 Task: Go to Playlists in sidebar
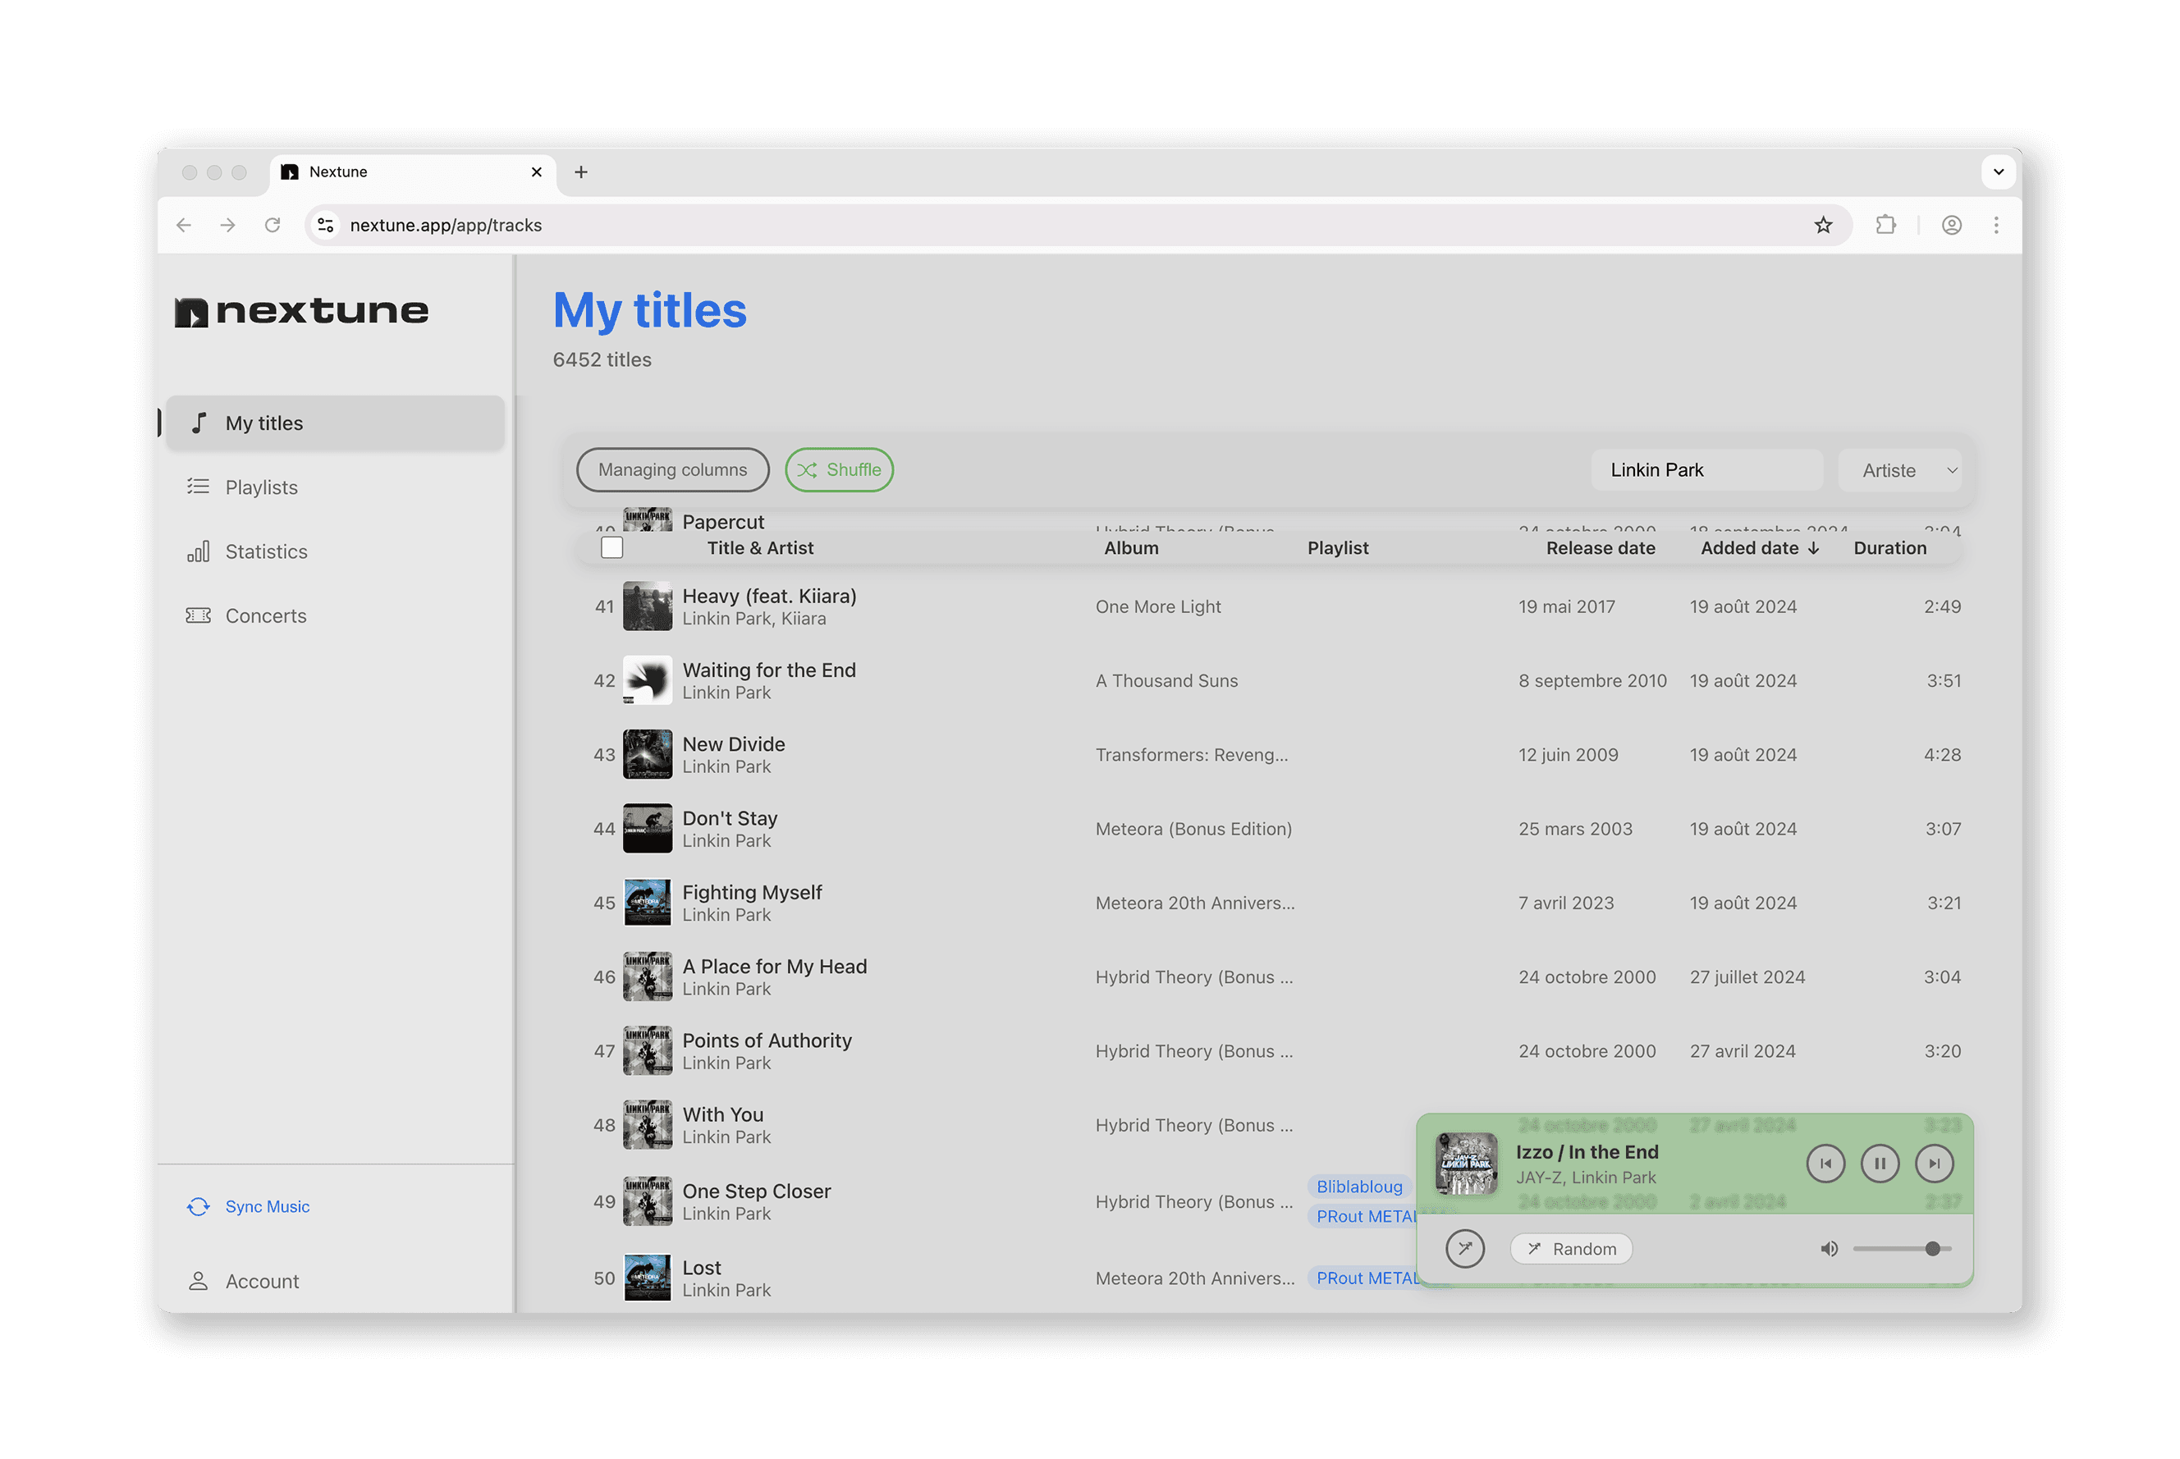(x=262, y=487)
